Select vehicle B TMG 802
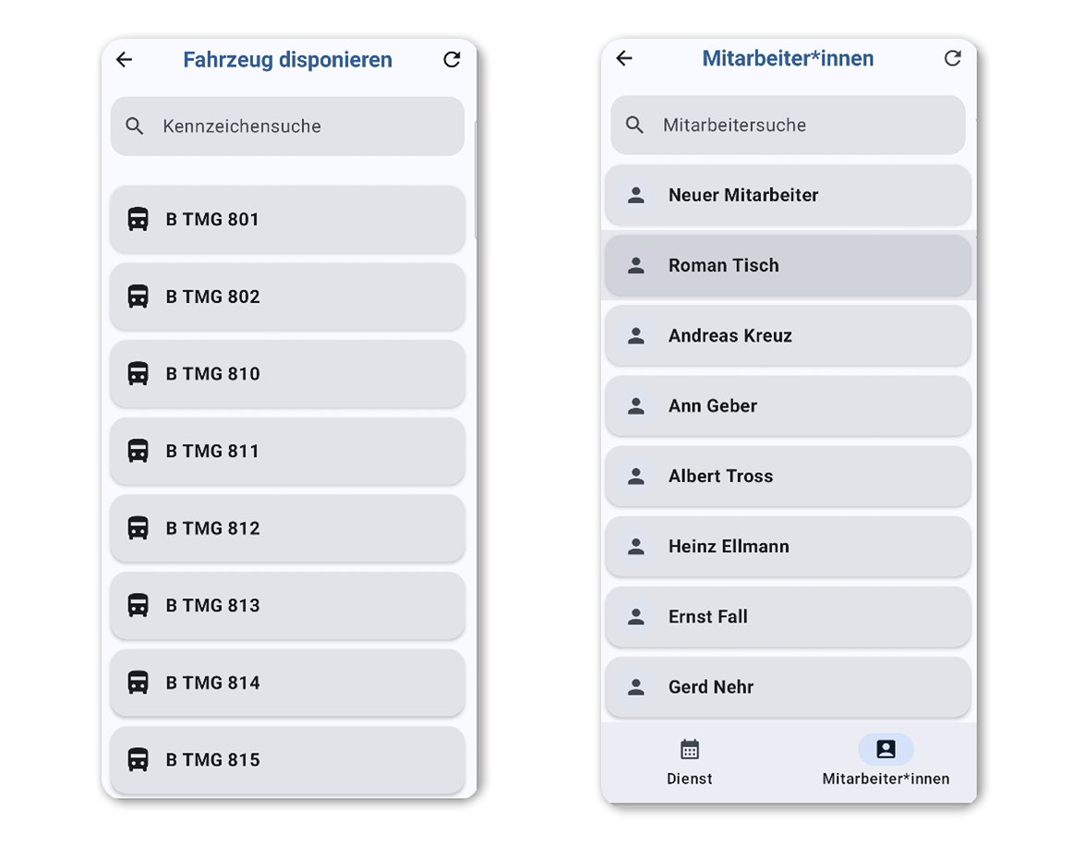The height and width of the screenshot is (846, 1073). click(x=287, y=296)
